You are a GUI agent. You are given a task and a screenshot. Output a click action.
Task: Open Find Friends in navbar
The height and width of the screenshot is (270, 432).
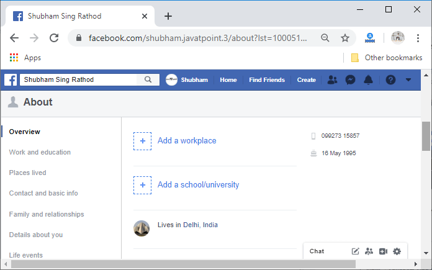pos(267,80)
